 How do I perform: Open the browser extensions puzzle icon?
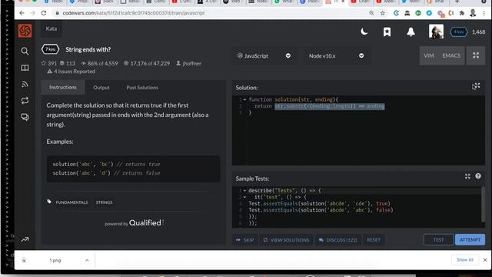pos(462,13)
